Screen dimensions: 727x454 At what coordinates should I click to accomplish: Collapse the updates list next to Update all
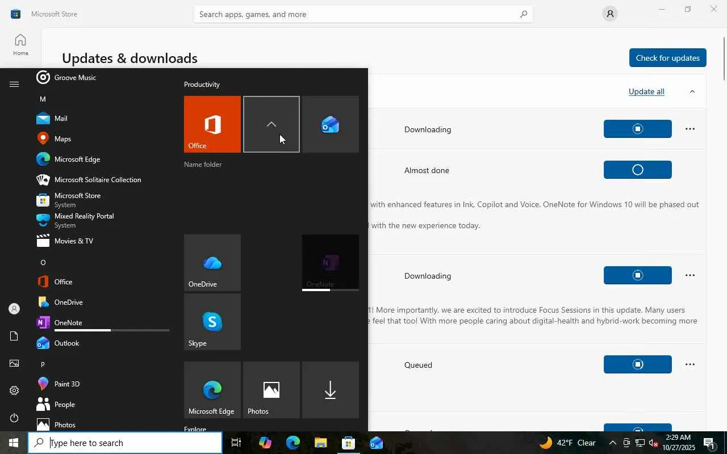pos(692,91)
